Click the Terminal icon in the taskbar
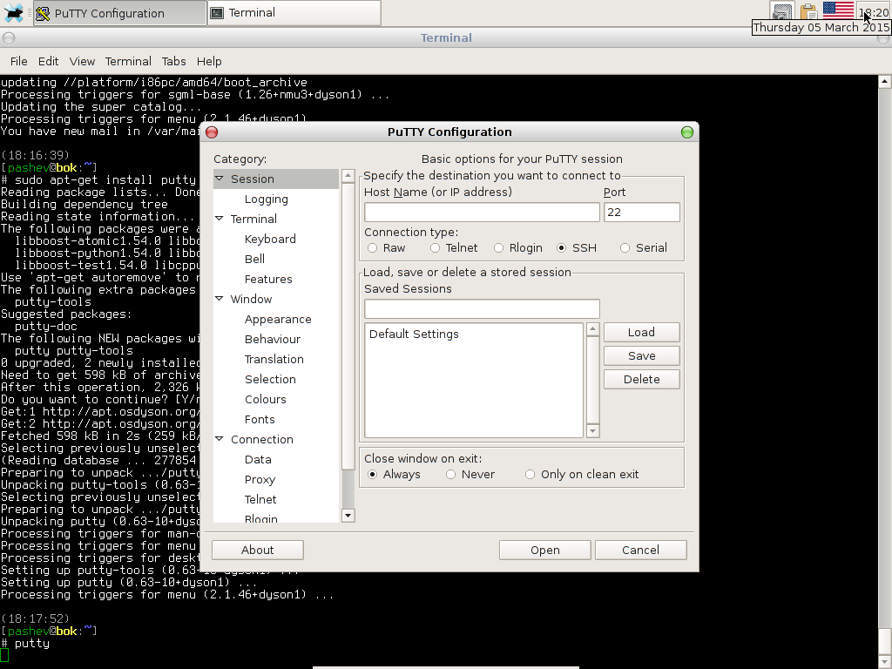 click(x=217, y=12)
